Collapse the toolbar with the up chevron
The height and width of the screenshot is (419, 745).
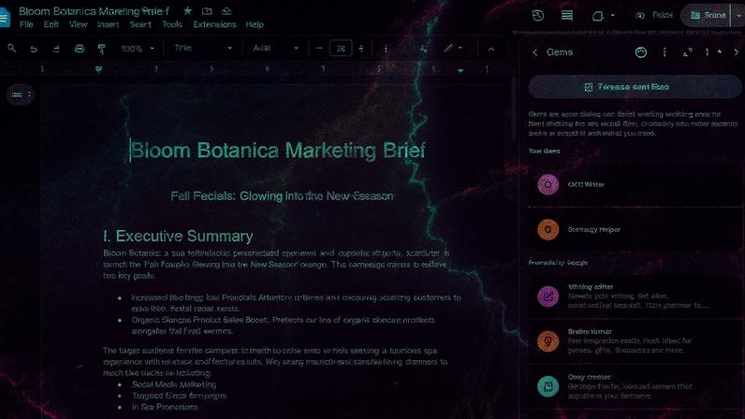[x=491, y=48]
